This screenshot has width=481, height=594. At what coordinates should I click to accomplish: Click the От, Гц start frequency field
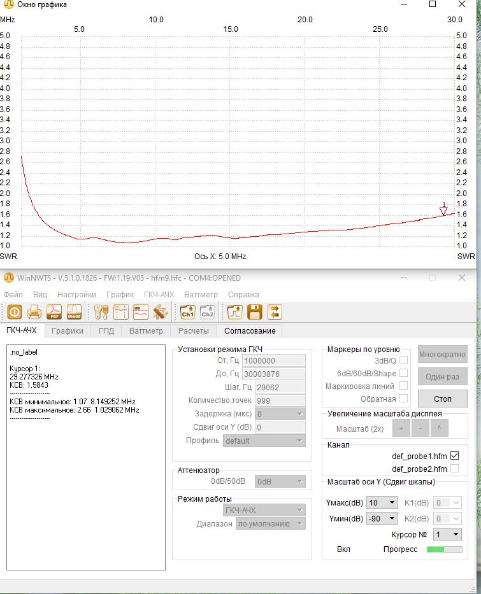(x=274, y=360)
